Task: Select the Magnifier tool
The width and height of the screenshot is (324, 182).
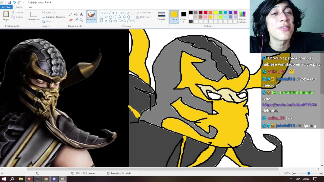Action: [81, 20]
